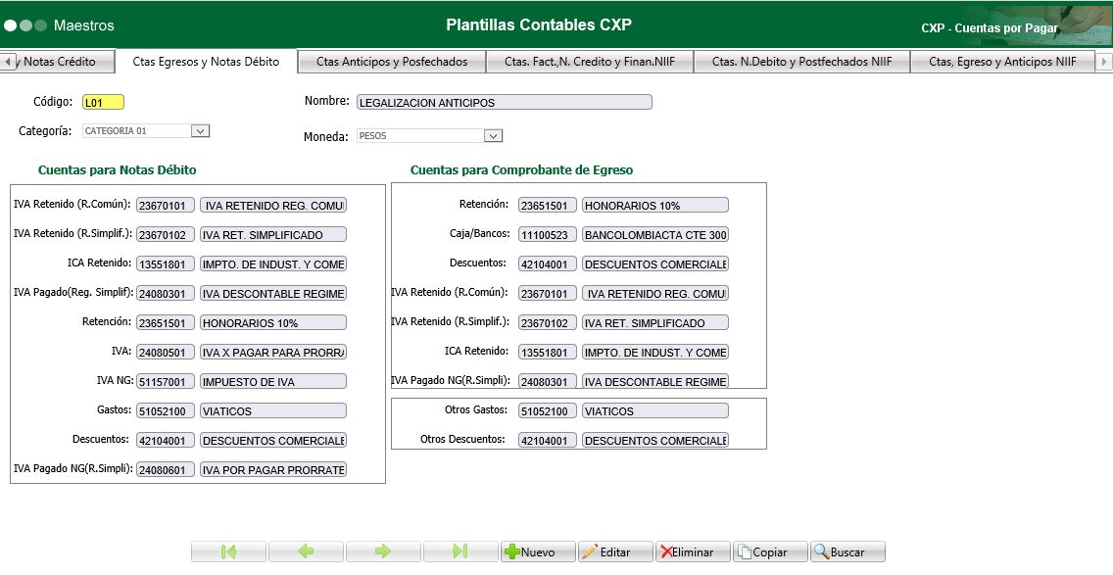Click Otros Gastos VIATICOS name field
The height and width of the screenshot is (575, 1113).
point(655,411)
